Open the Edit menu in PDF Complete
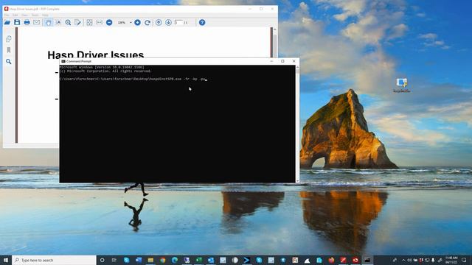This screenshot has height=265, width=472. coord(15,15)
